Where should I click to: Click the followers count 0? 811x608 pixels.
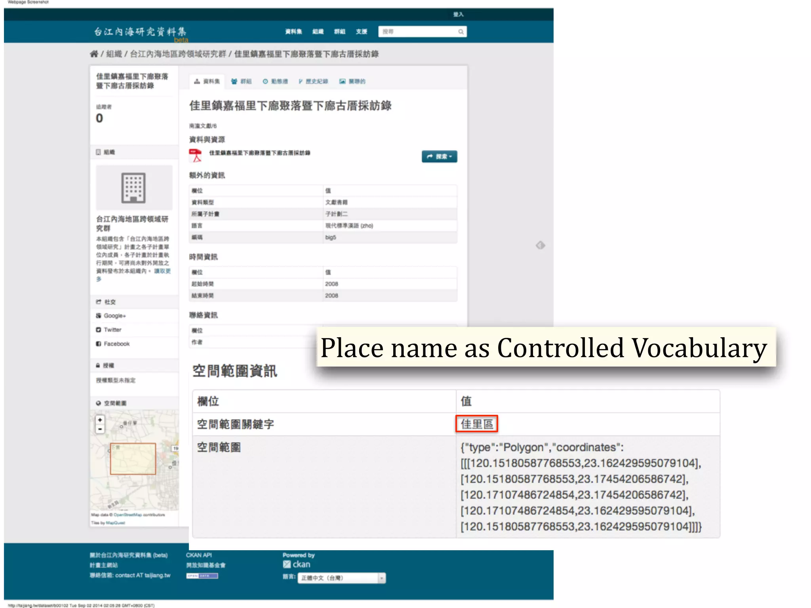click(x=99, y=118)
